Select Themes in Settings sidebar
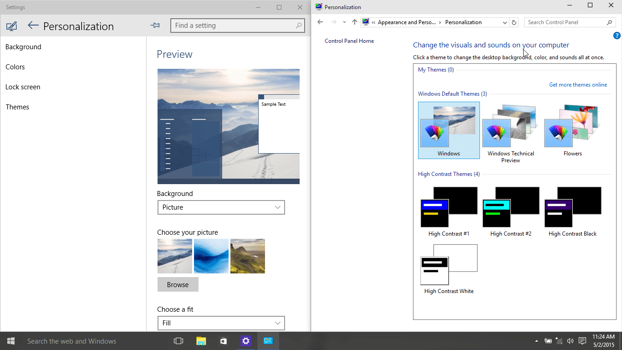The height and width of the screenshot is (350, 622). 17,107
